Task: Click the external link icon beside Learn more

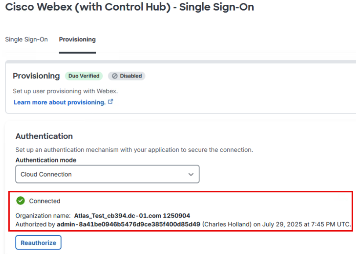Action: pyautogui.click(x=111, y=102)
